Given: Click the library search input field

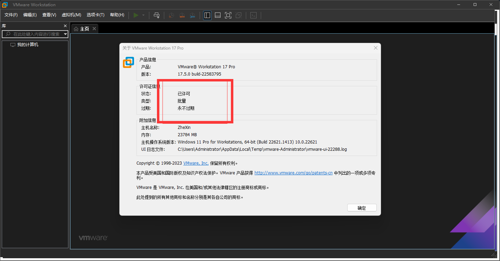Looking at the screenshot, I should tap(35, 34).
